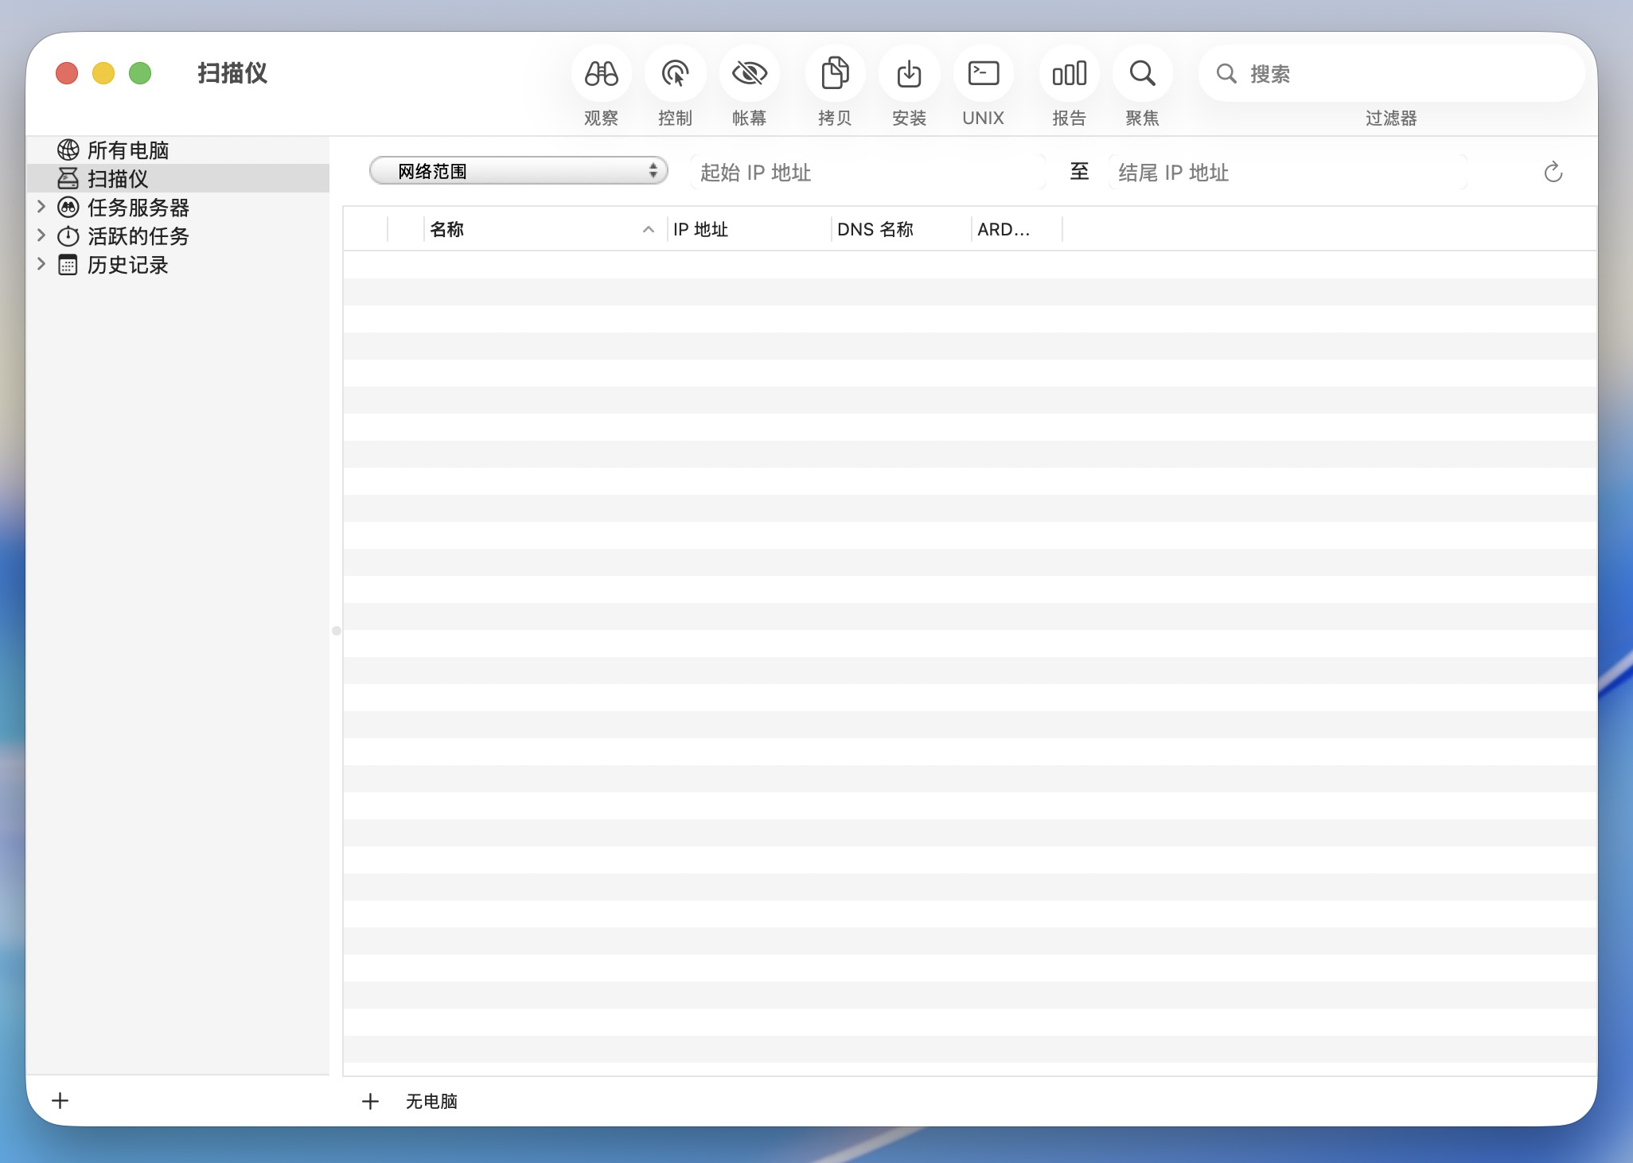1633x1163 pixels.
Task: Select 扫描仪 in the sidebar
Action: click(118, 179)
